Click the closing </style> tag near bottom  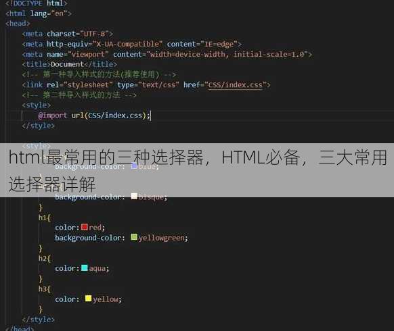click(38, 320)
